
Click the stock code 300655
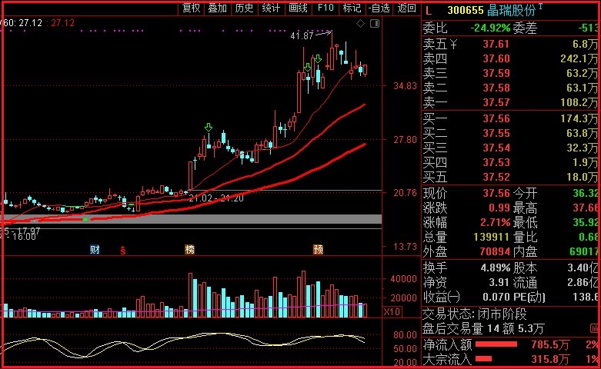point(466,10)
